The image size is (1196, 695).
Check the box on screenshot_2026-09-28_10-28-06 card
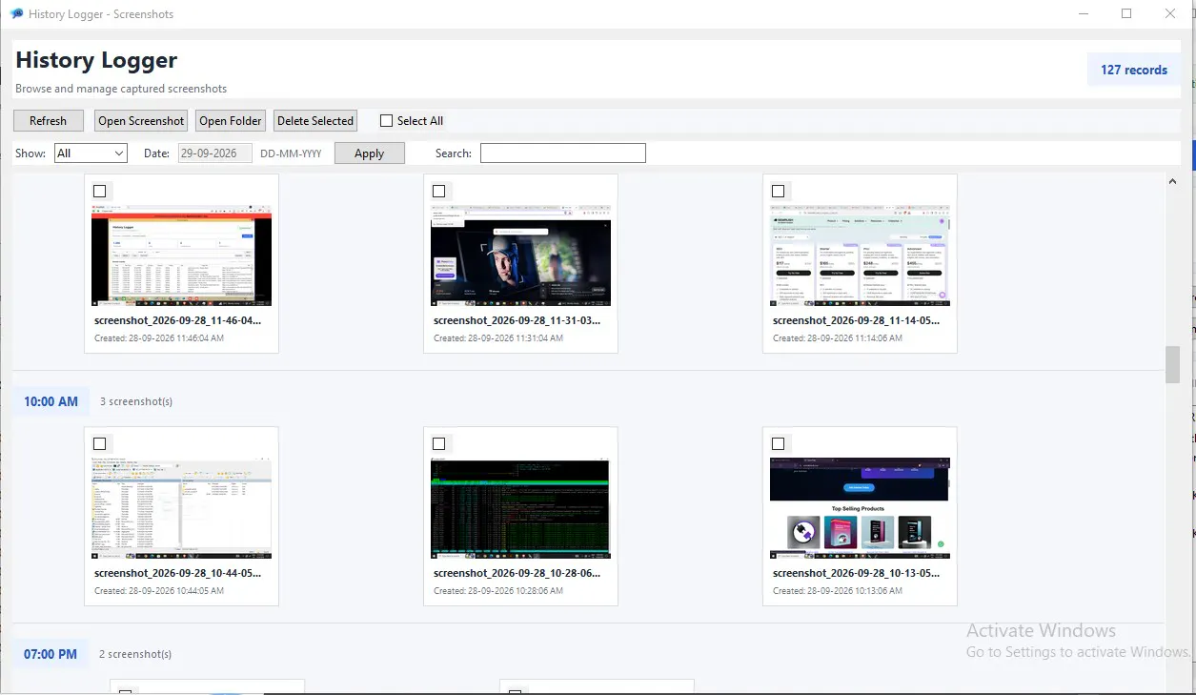click(438, 443)
